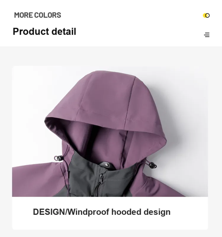Click the yellow filled circle of the color icon
The width and height of the screenshot is (222, 237).
(x=205, y=15)
